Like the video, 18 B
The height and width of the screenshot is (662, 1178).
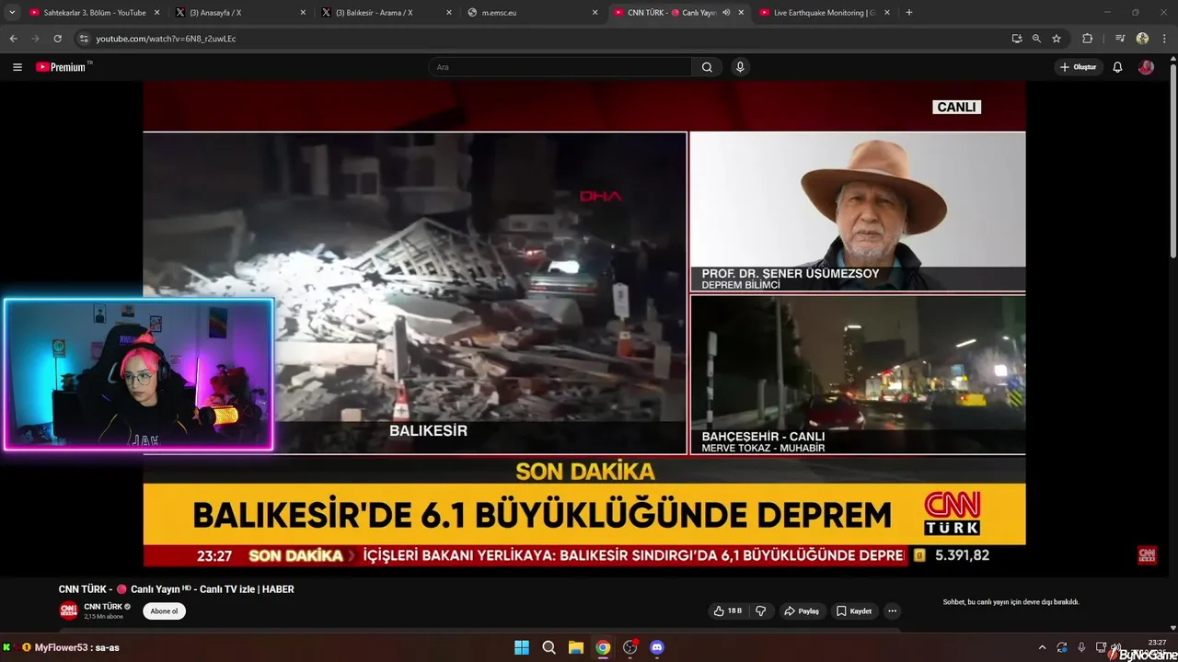(x=727, y=611)
